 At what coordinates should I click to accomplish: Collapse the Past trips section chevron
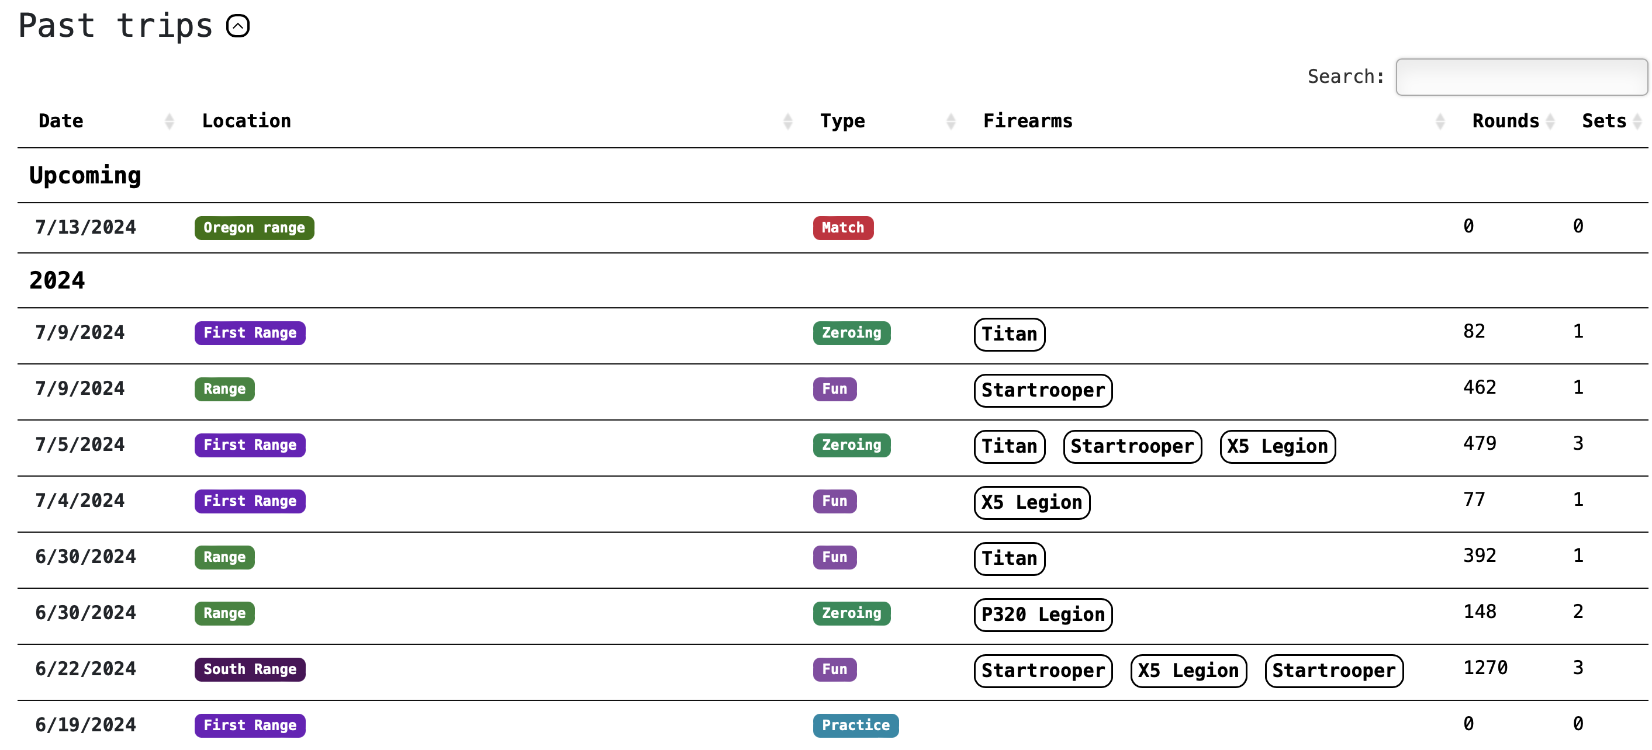[238, 26]
